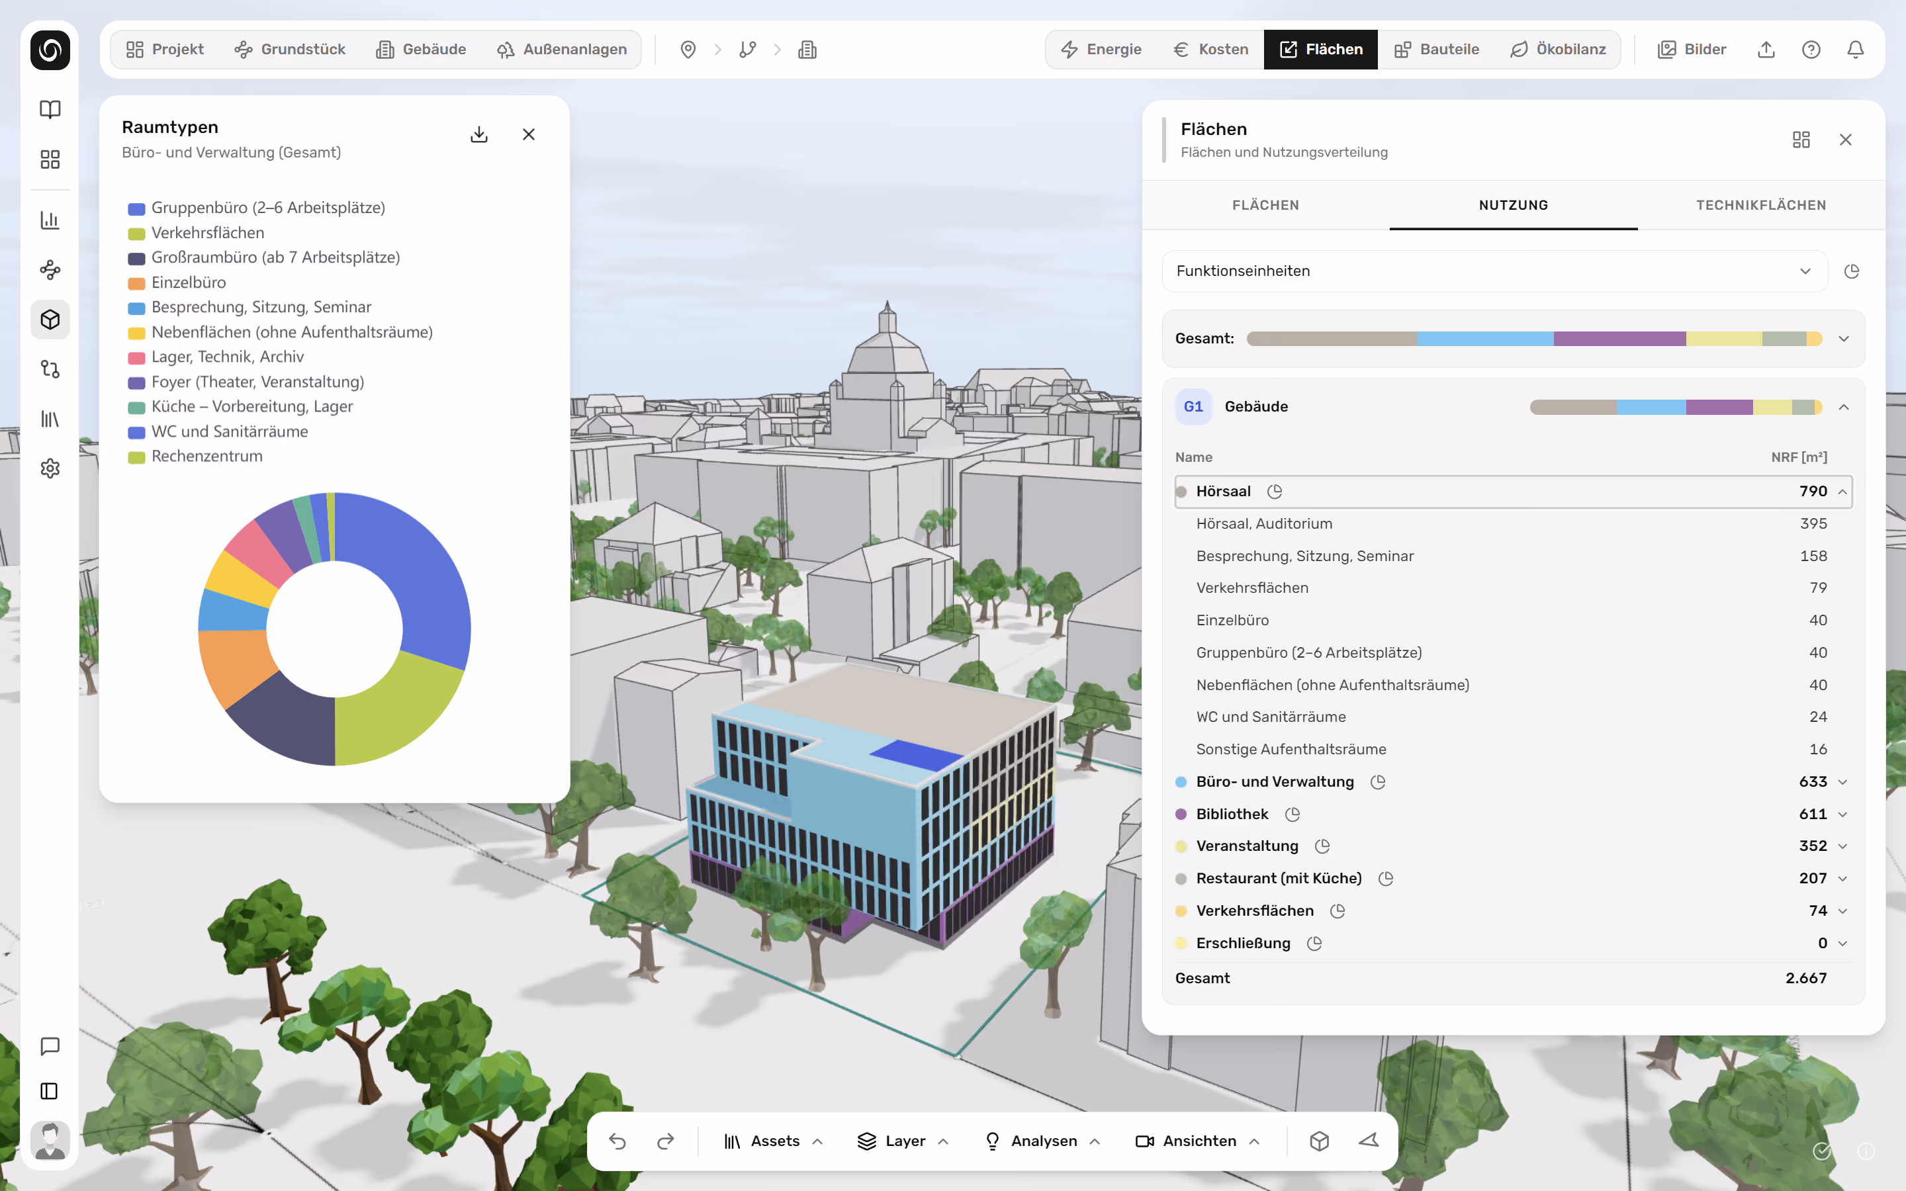Open the Ansichten menu
The height and width of the screenshot is (1191, 1906).
1197,1141
